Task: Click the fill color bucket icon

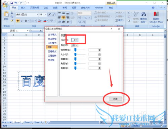Action: coord(39,21)
